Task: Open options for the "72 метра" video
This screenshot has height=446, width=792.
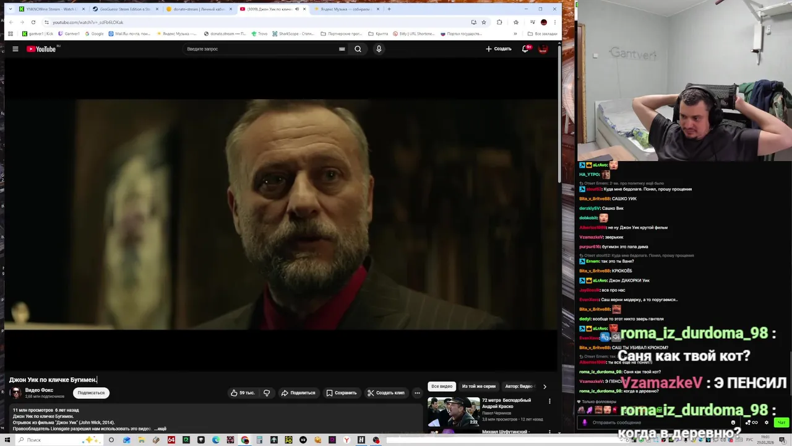Action: 549,401
